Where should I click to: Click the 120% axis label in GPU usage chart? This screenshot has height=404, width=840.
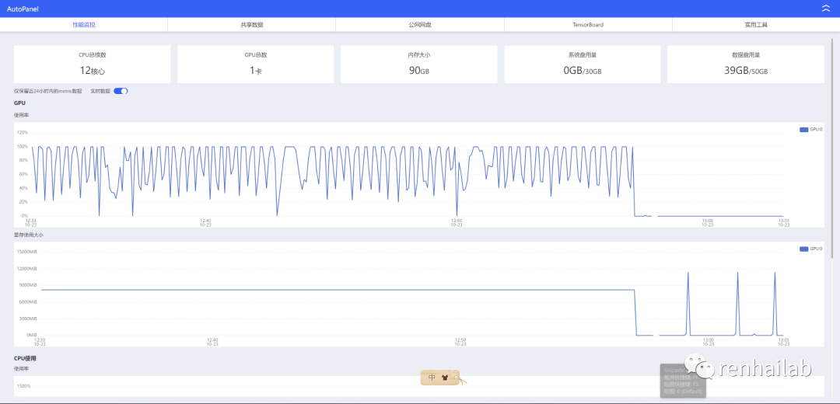tap(23, 133)
